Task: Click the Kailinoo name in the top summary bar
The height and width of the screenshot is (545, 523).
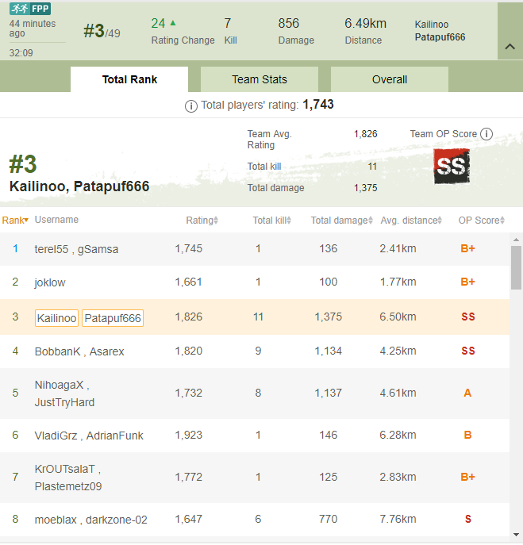Action: click(432, 25)
